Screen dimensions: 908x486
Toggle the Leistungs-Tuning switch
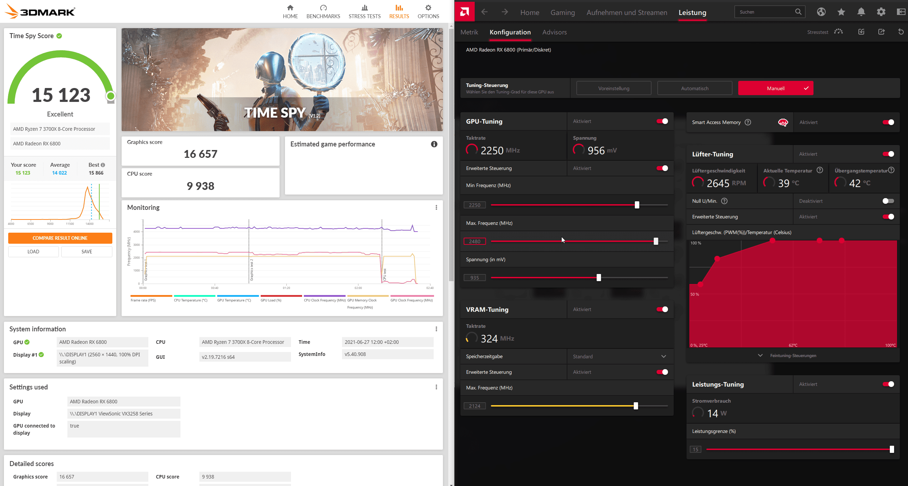(888, 384)
